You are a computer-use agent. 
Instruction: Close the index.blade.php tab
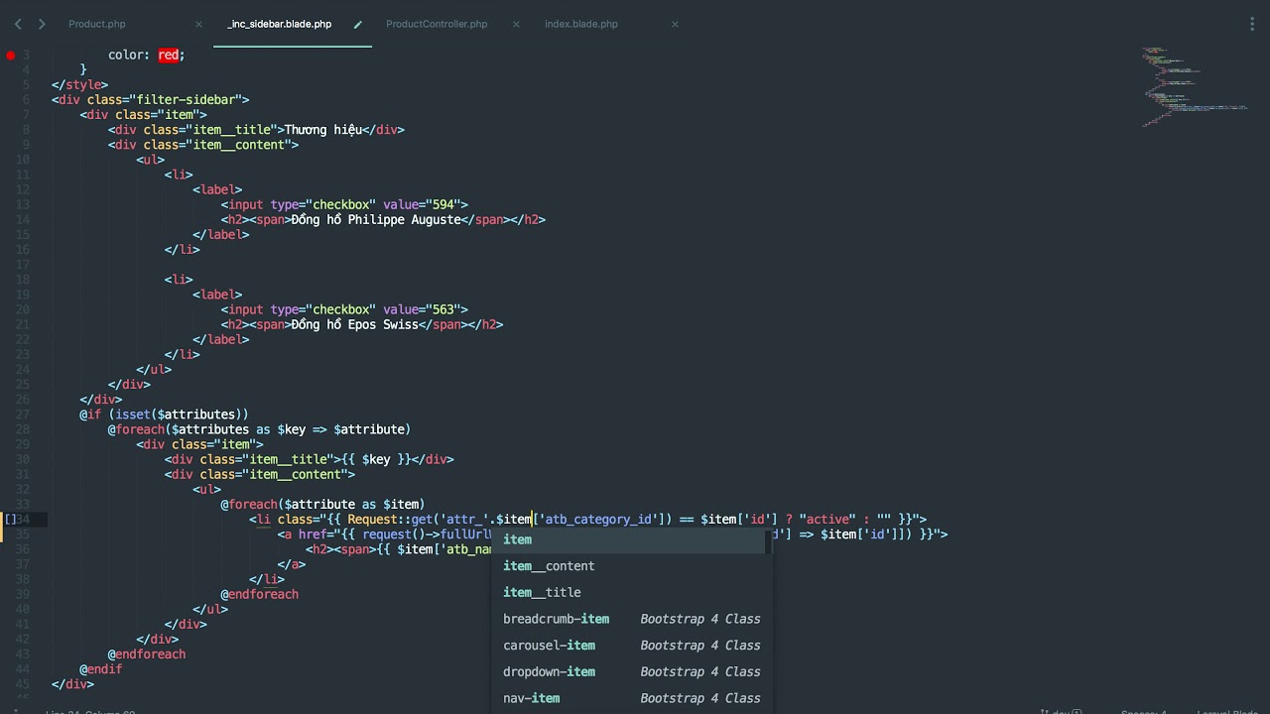pos(675,24)
